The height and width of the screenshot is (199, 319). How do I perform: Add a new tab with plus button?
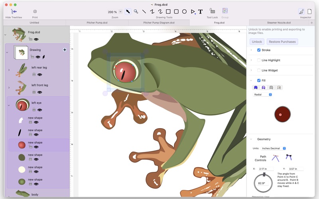pos(312,23)
